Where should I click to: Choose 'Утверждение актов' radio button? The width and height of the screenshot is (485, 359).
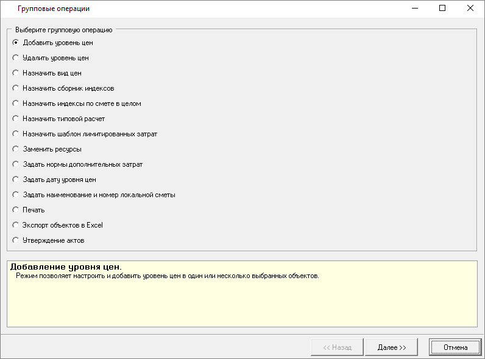coord(16,240)
